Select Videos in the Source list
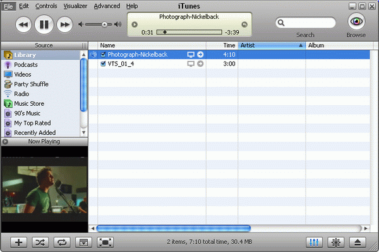This screenshot has width=379, height=252. click(x=40, y=74)
